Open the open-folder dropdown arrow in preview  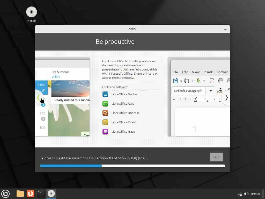[193, 81]
